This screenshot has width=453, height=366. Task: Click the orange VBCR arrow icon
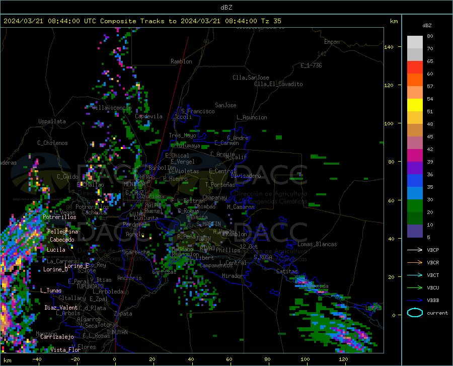click(x=415, y=262)
